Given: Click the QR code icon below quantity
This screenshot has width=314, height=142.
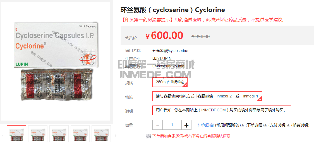Looking at the screenshot, I should pyautogui.click(x=148, y=136).
